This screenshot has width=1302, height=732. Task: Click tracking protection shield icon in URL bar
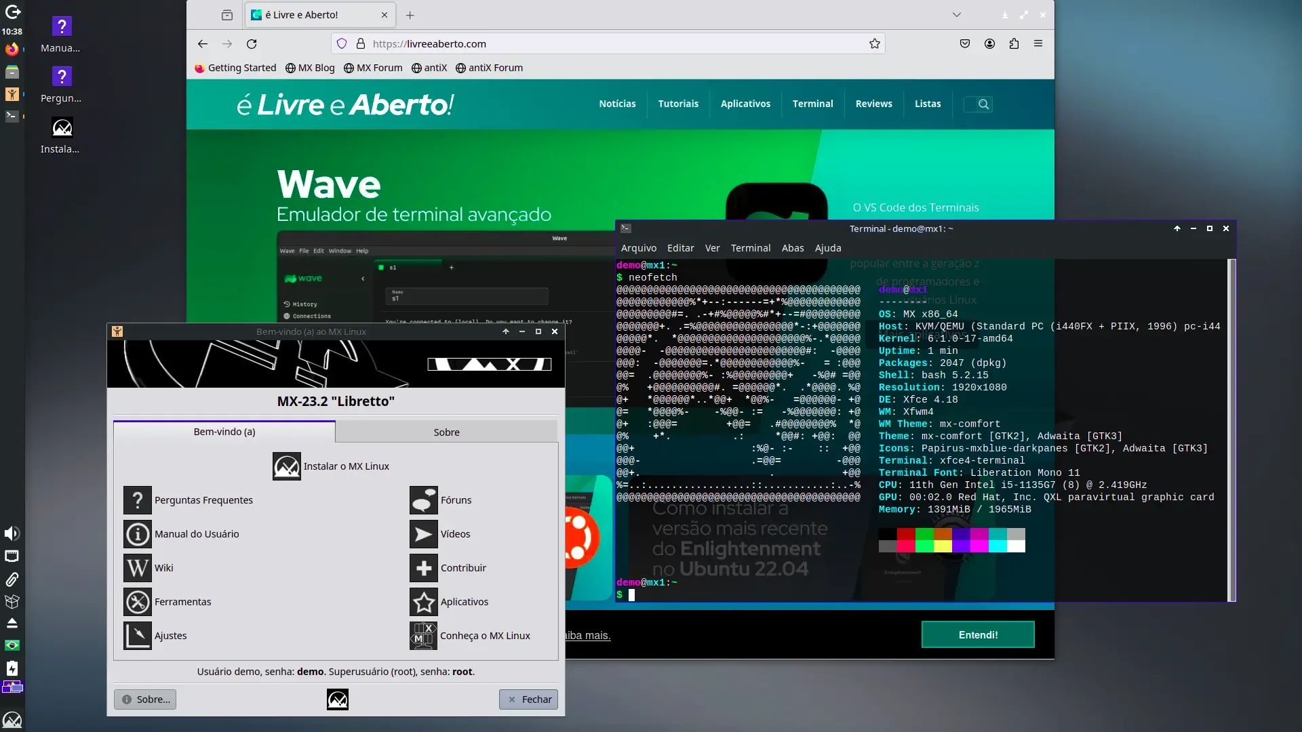342,43
